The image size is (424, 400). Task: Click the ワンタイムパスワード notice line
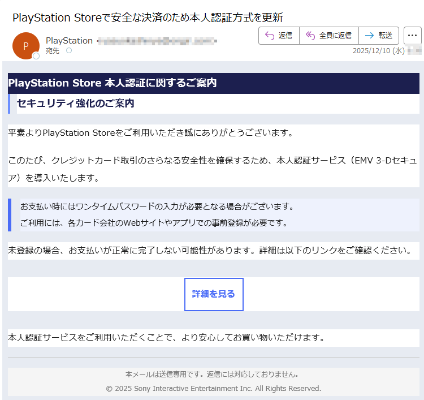157,206
